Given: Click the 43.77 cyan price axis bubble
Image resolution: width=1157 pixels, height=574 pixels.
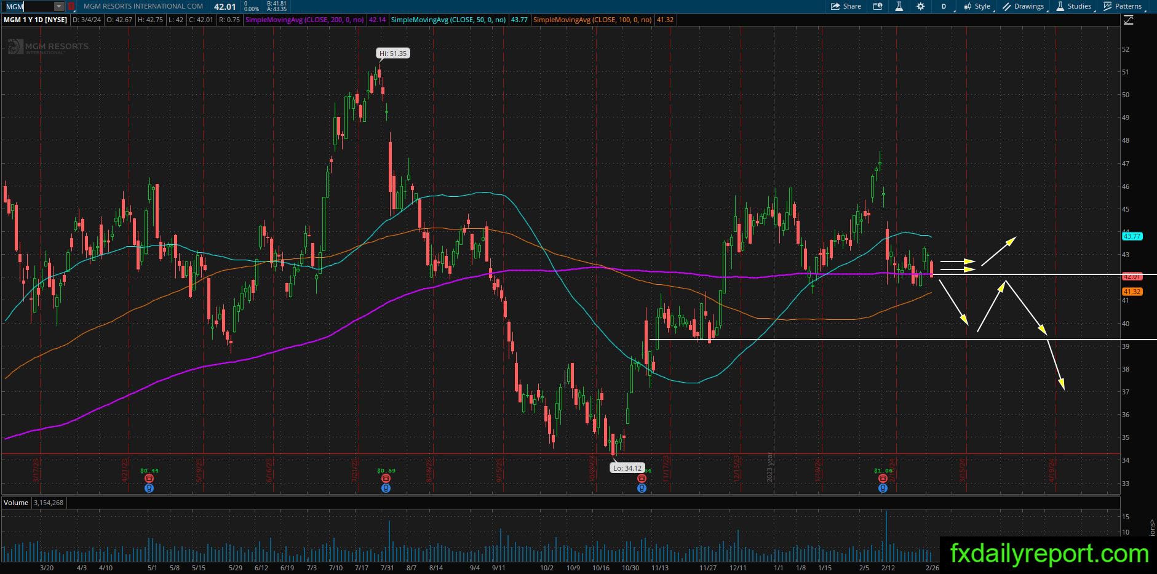Looking at the screenshot, I should (1132, 236).
